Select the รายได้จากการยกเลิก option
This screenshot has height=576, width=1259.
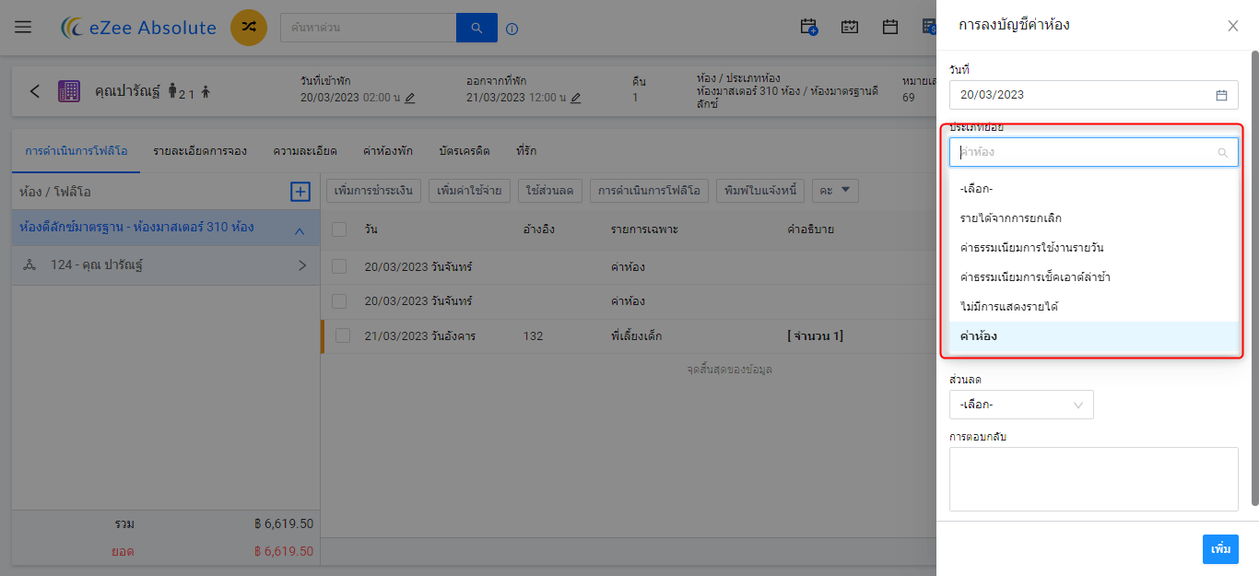1094,218
